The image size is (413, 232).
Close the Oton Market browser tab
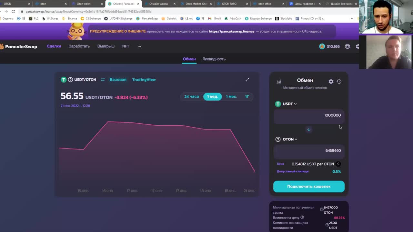pos(211,4)
